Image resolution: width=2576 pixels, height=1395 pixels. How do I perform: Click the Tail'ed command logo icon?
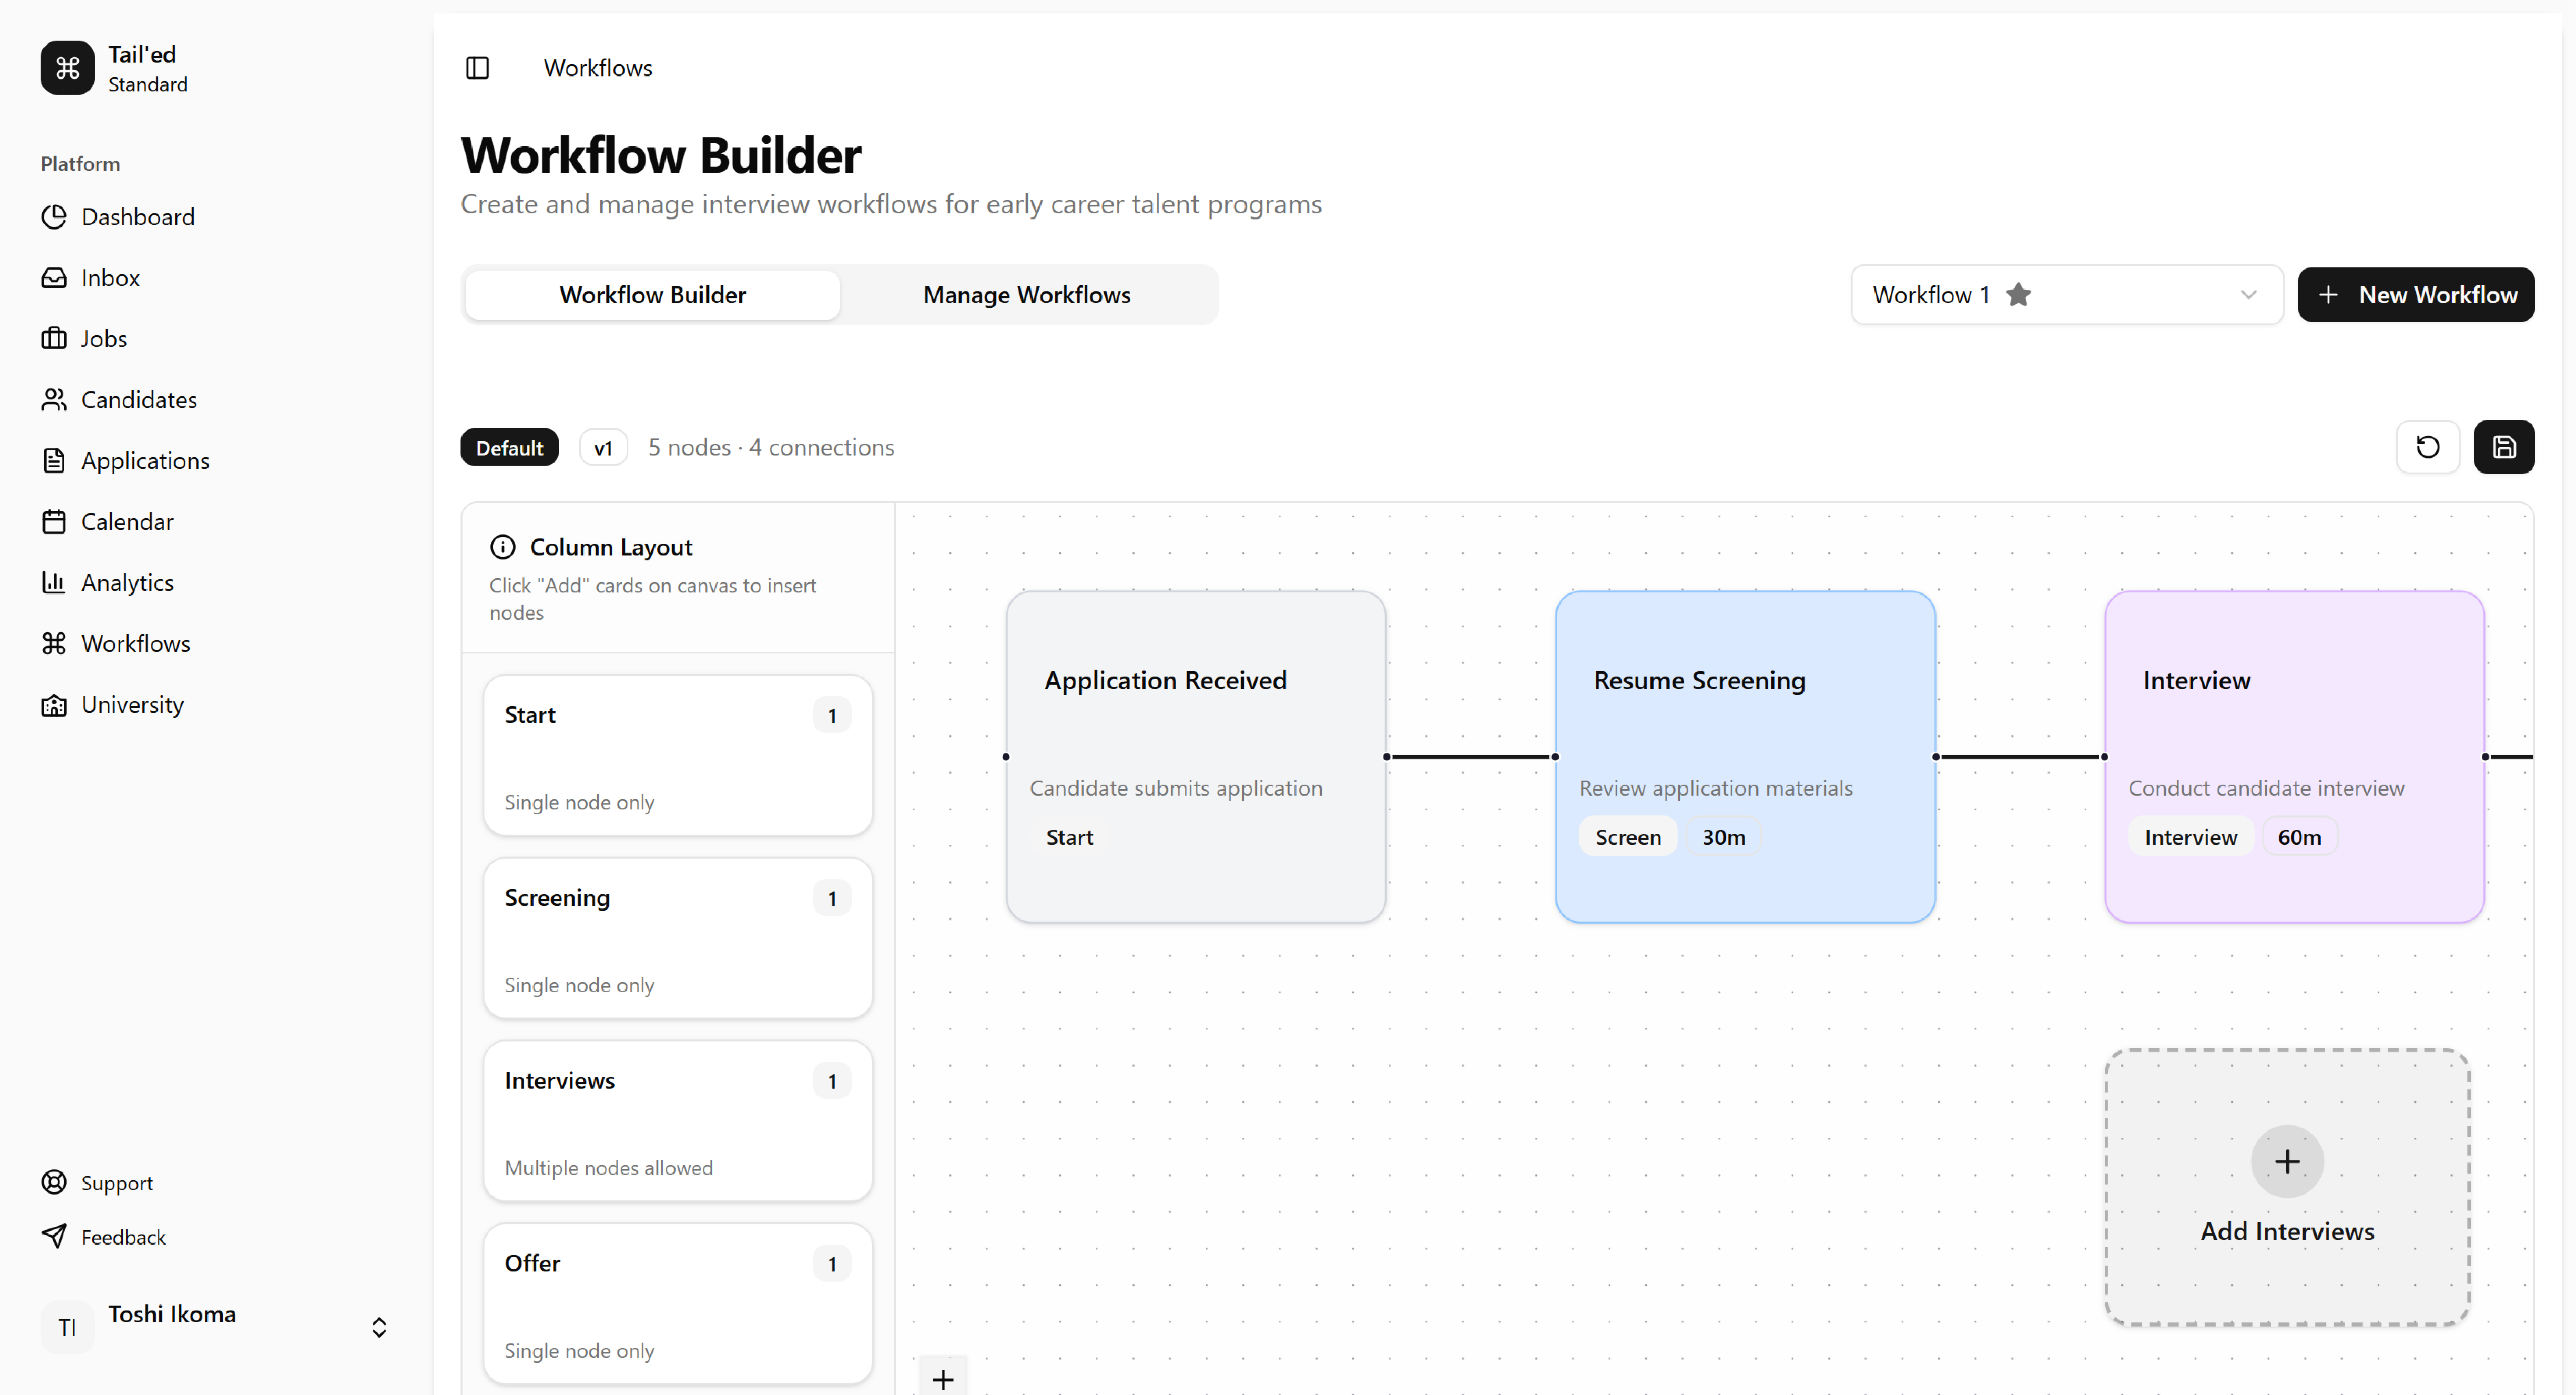point(67,68)
